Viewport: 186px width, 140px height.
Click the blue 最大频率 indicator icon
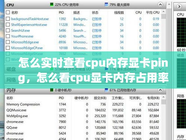[106, 4]
